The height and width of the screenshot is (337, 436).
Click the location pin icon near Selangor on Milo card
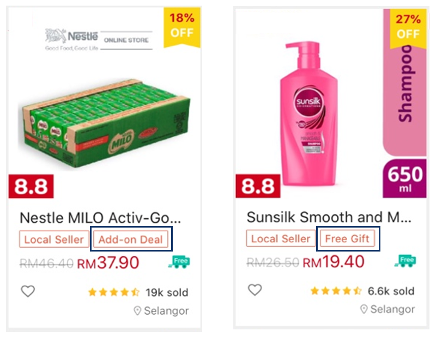[x=138, y=310]
